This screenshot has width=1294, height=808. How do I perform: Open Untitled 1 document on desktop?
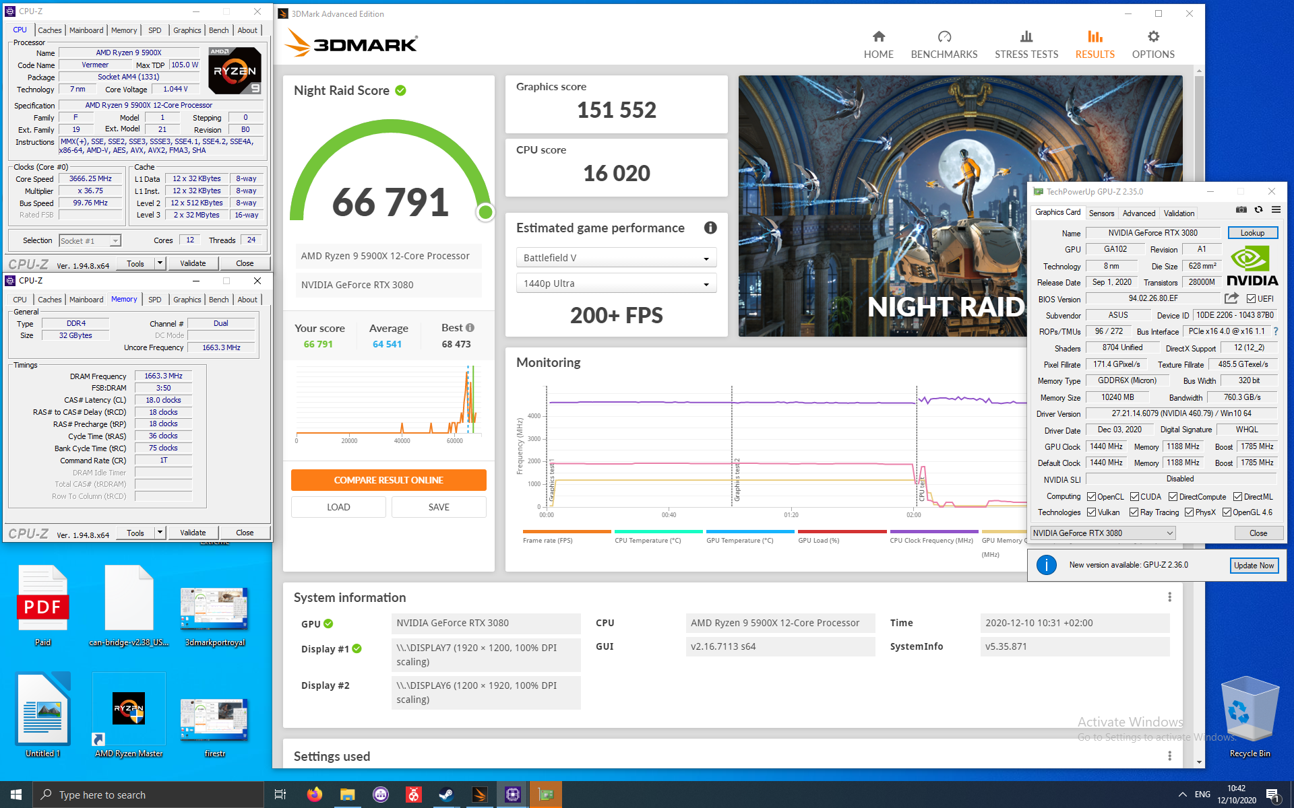coord(42,716)
